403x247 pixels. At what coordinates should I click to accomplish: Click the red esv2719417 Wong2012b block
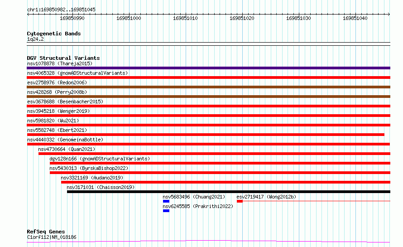pos(240,201)
